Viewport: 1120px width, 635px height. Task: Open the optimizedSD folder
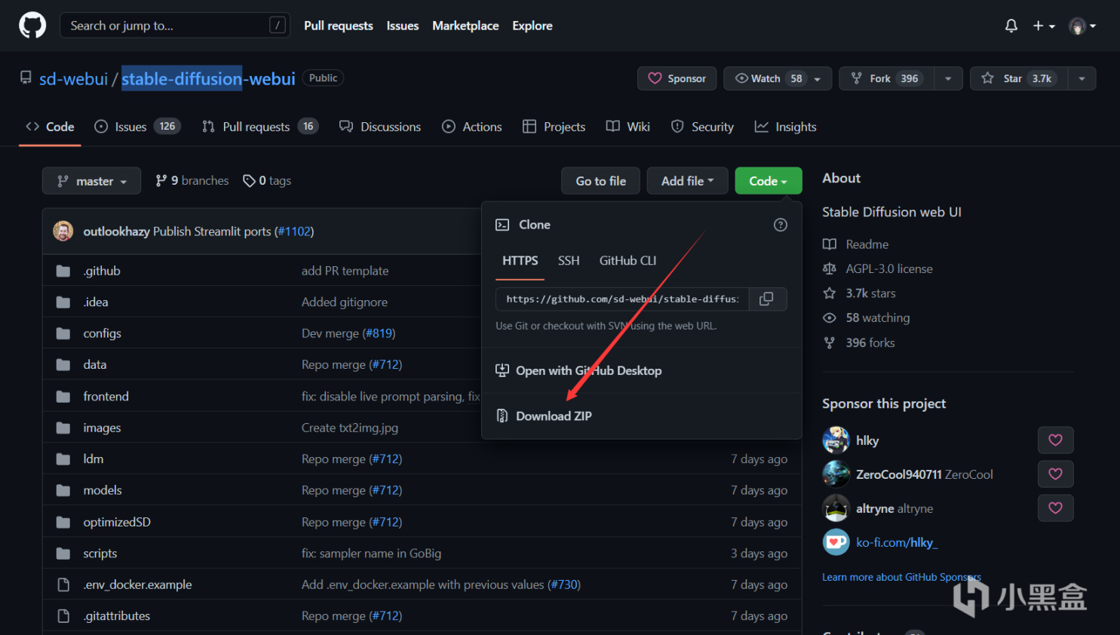[117, 522]
